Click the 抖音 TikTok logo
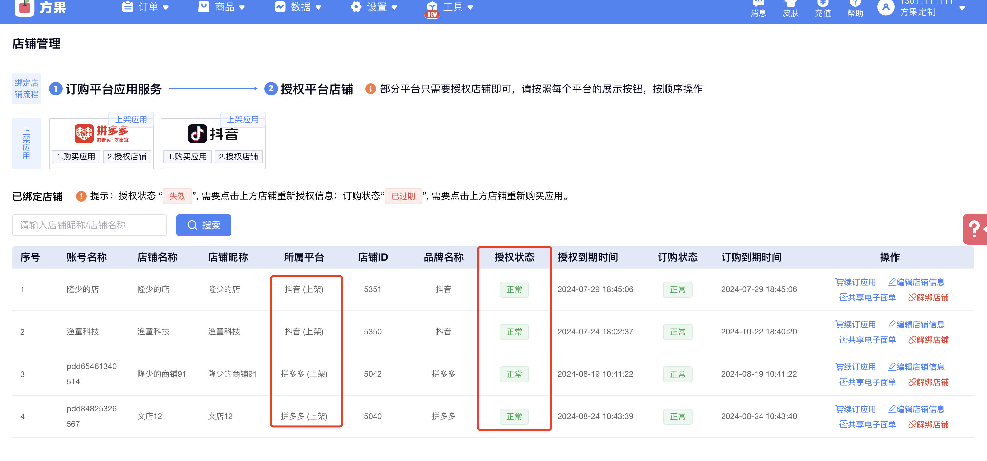 197,133
